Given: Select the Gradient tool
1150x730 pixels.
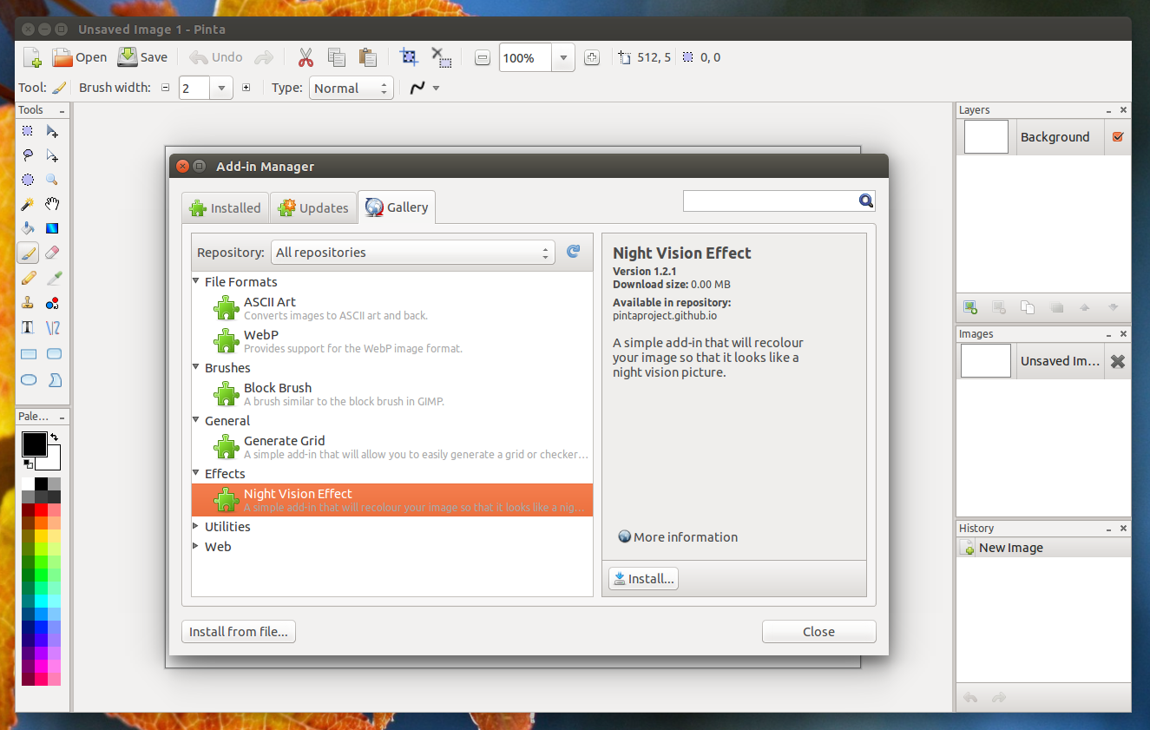Looking at the screenshot, I should pos(52,227).
